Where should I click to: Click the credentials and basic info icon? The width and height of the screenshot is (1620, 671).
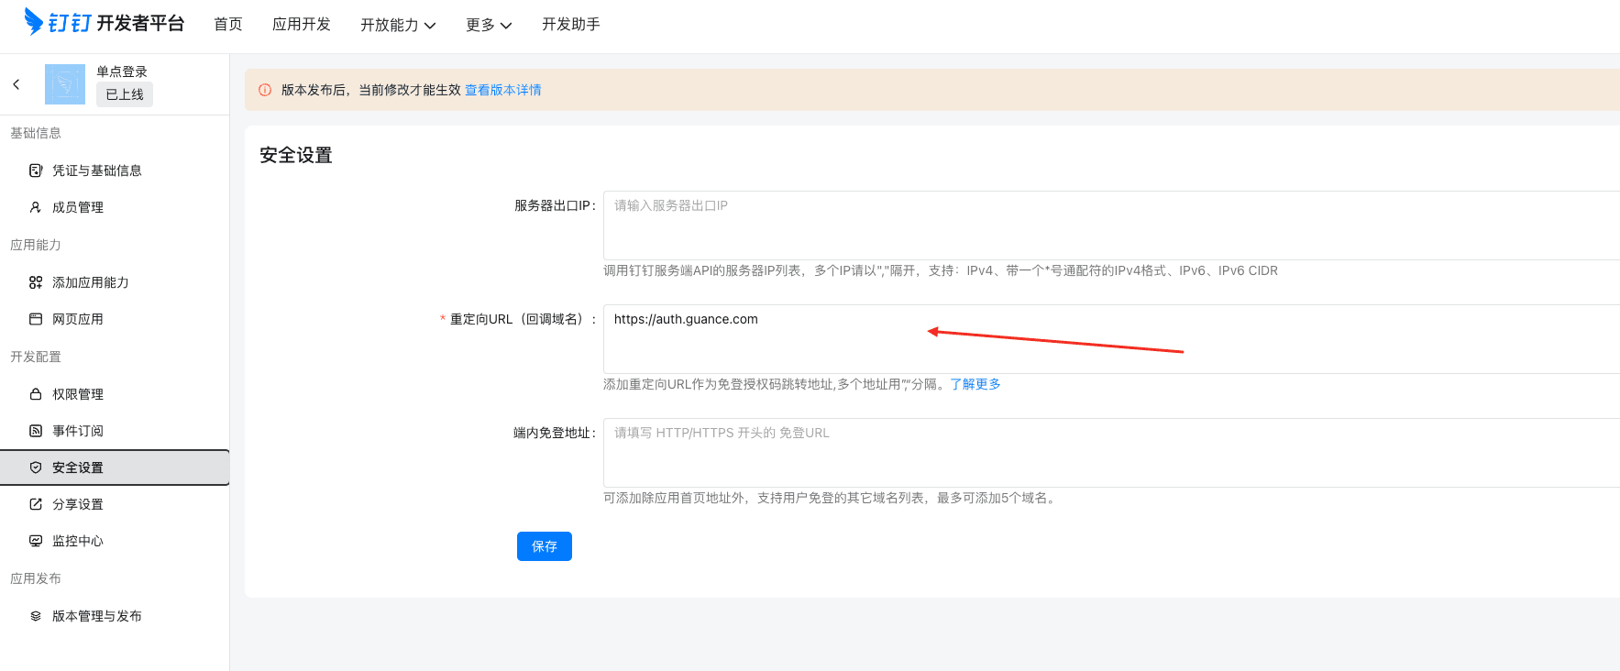36,170
